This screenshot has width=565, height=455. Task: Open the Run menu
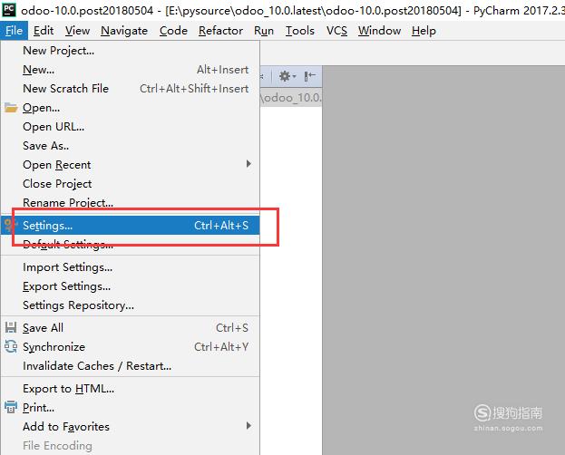264,31
